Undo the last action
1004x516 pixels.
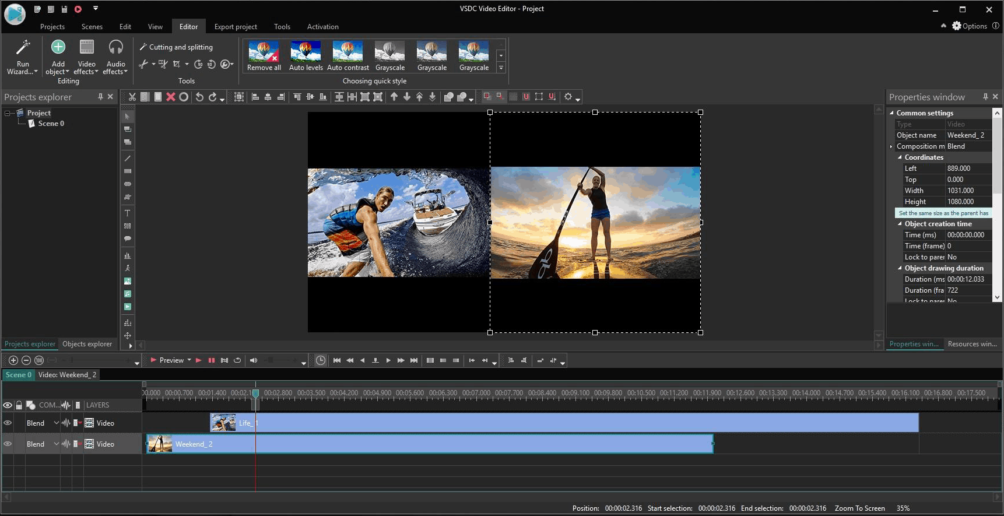(199, 97)
